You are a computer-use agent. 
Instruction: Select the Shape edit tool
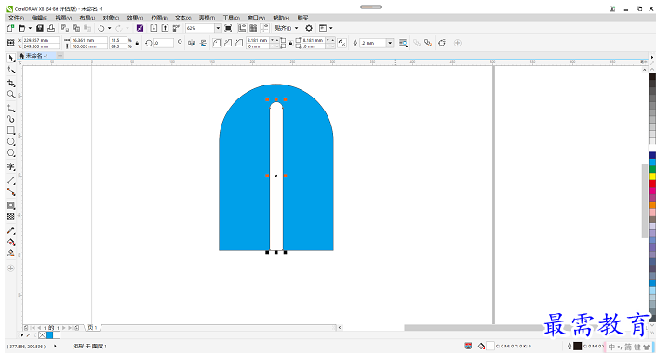tap(11, 71)
